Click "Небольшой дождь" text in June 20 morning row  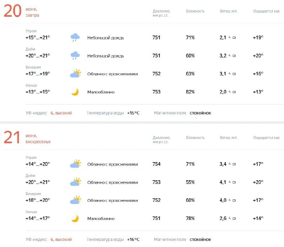click(105, 38)
